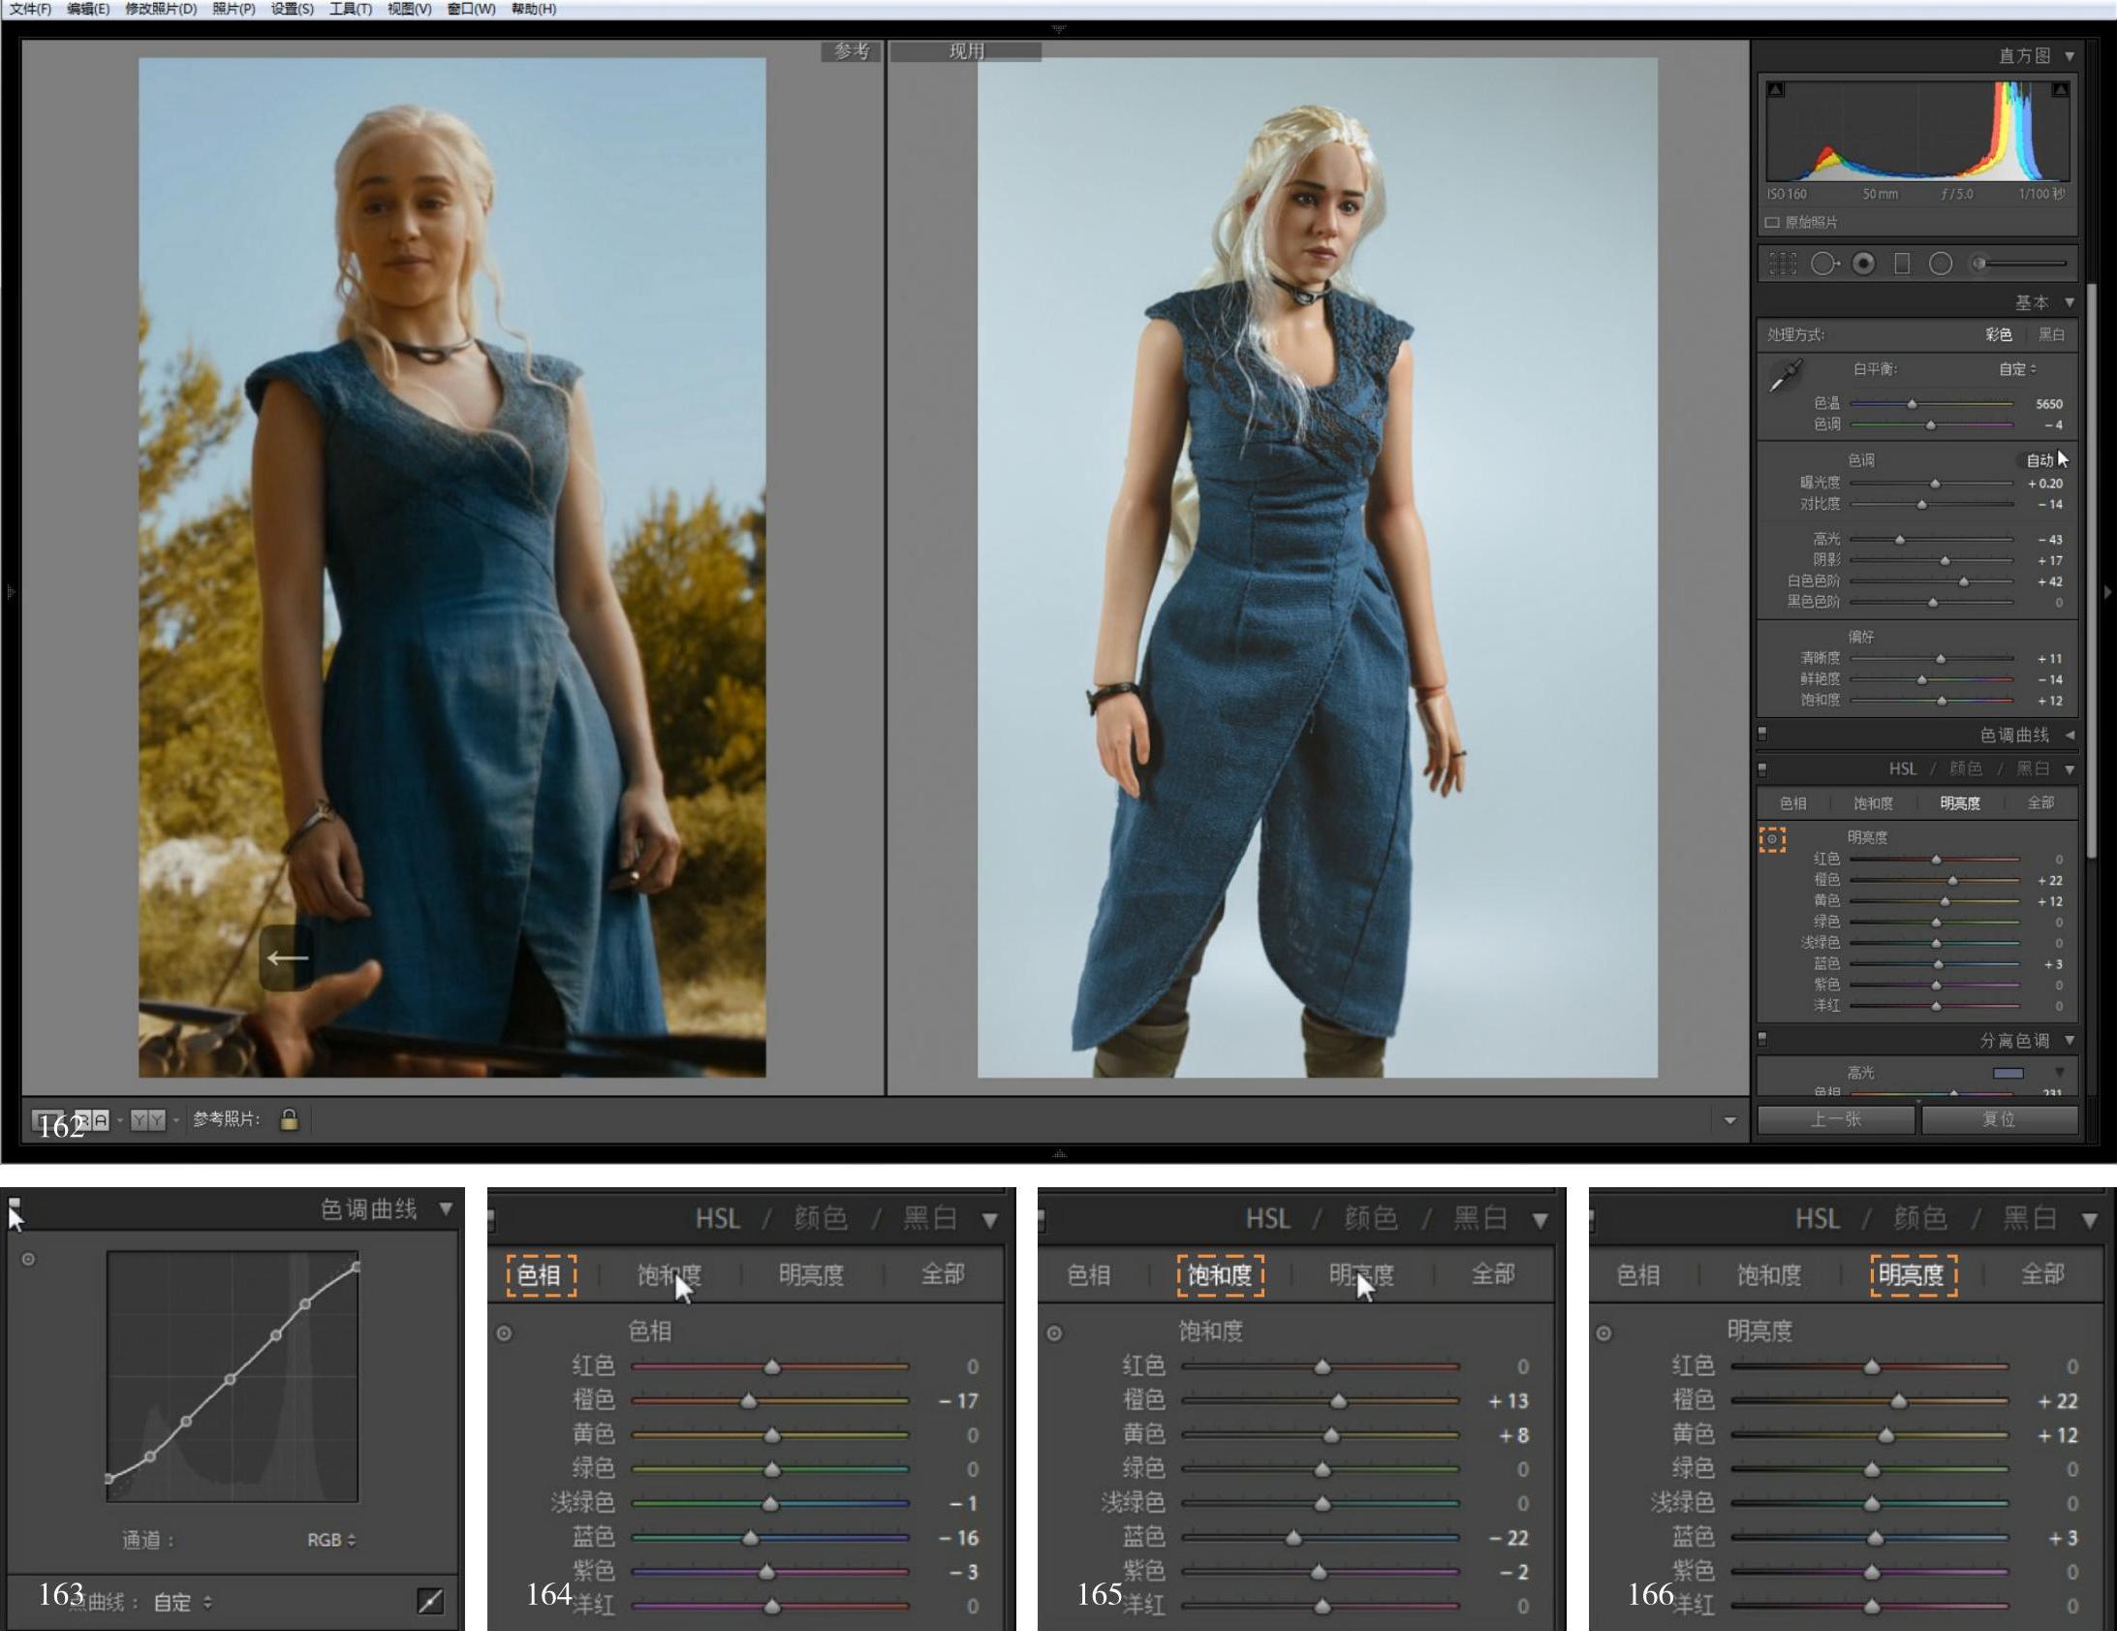2117x1631 pixels.
Task: Expand the left panel group arrow
Action: click(x=11, y=591)
